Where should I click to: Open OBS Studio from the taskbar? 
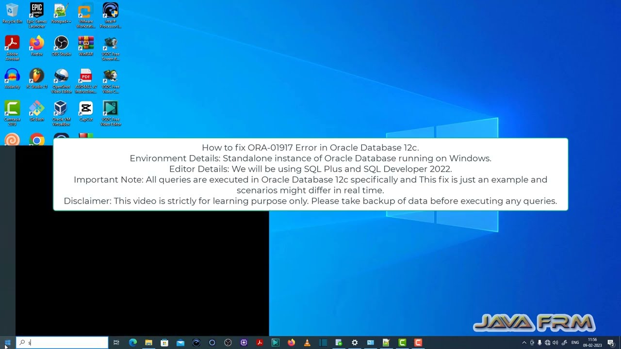coord(228,343)
